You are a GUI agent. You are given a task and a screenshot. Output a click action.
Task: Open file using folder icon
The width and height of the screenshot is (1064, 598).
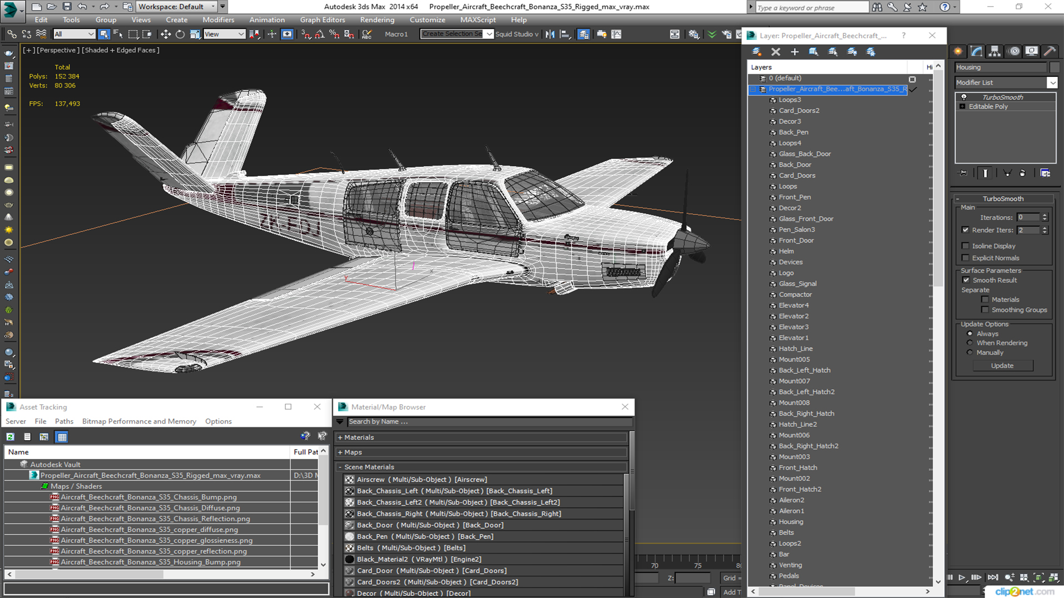click(52, 7)
